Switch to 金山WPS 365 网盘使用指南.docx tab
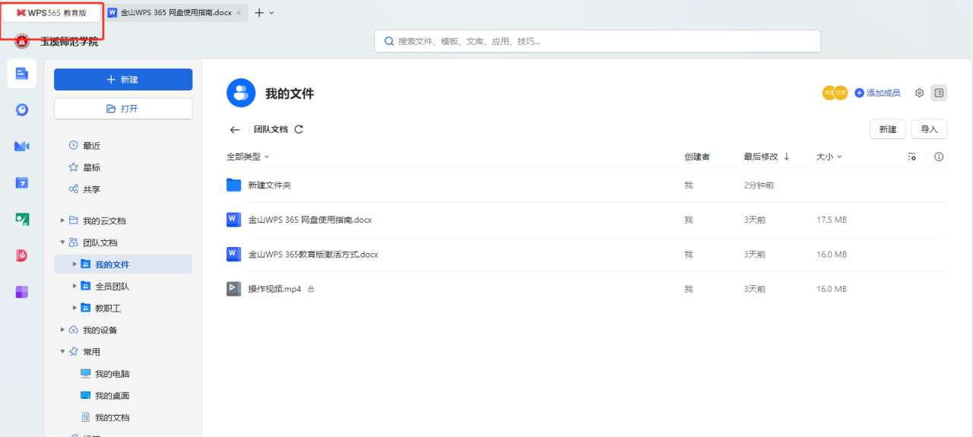This screenshot has width=973, height=437. 176,13
